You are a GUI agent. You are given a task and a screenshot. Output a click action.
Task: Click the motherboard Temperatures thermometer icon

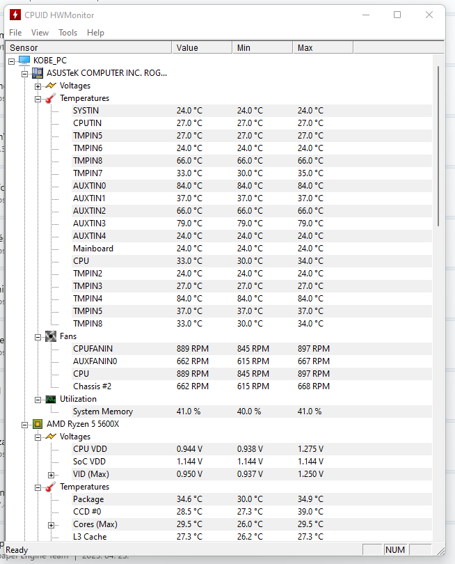click(51, 98)
